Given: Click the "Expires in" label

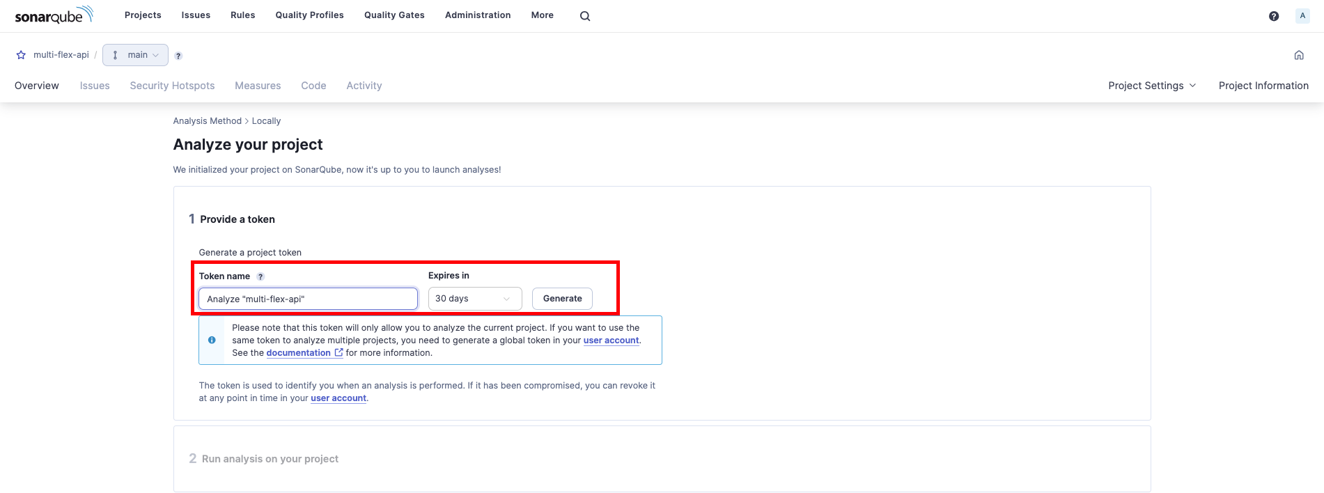Looking at the screenshot, I should pos(449,276).
